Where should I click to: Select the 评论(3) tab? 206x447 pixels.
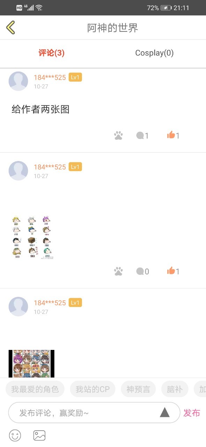(x=52, y=53)
